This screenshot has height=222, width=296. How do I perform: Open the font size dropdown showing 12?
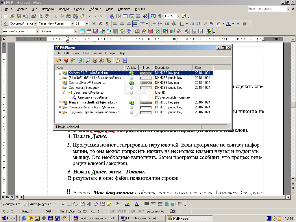87,24
